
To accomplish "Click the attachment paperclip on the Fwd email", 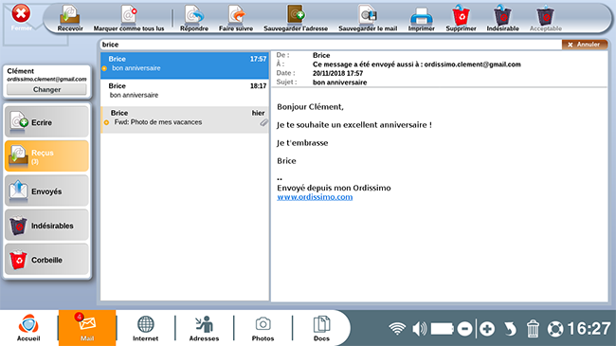I will click(x=263, y=122).
